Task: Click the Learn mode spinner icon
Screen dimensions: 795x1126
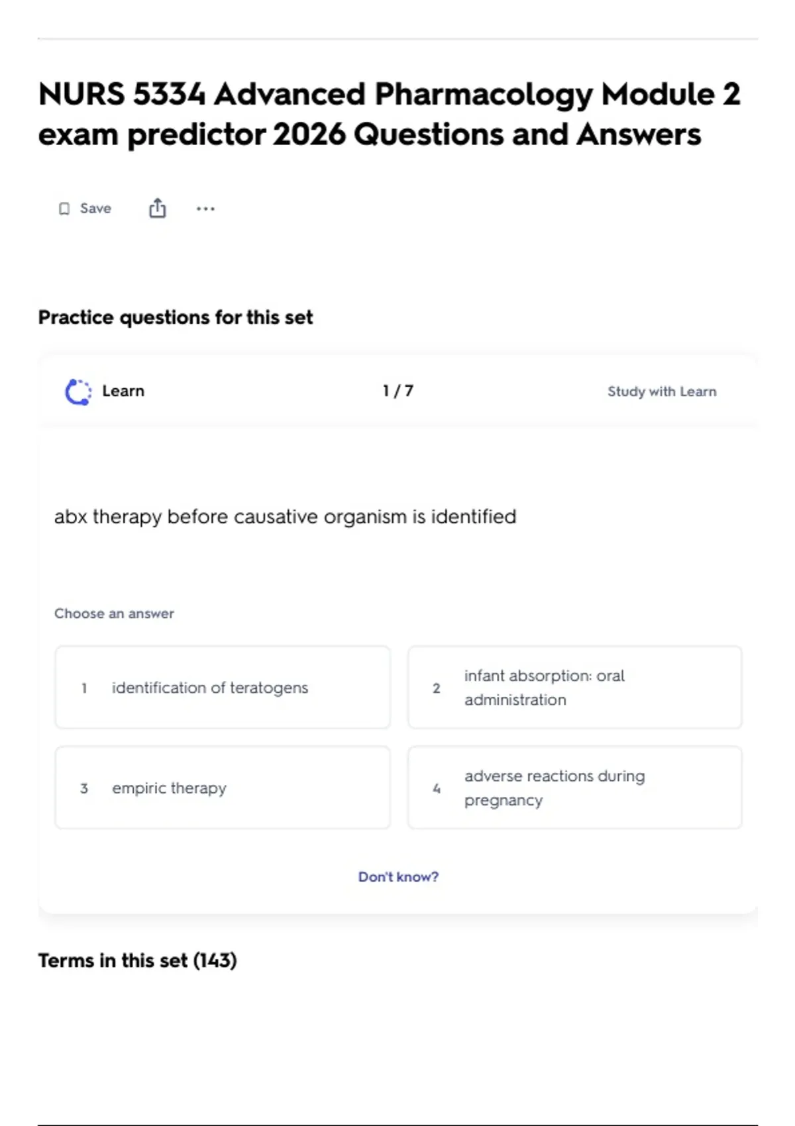Action: point(78,391)
